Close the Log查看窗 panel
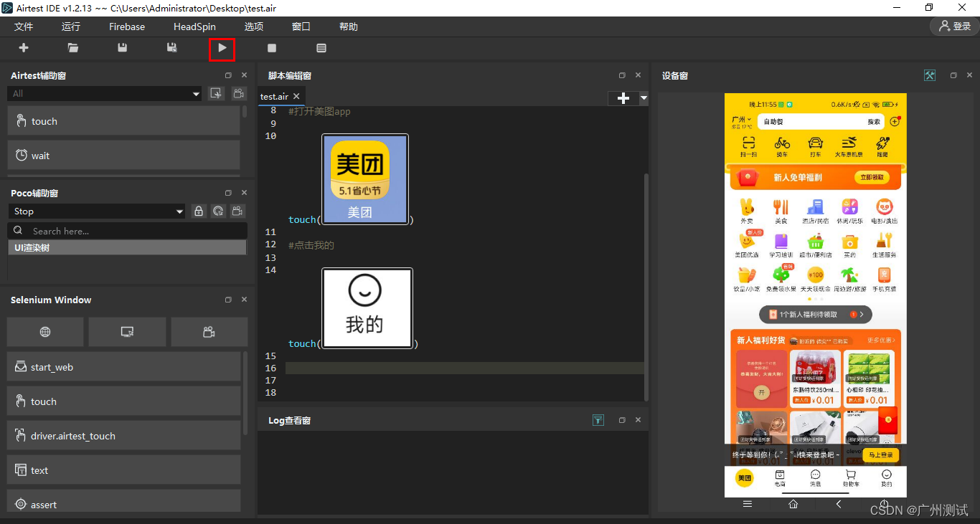 click(638, 420)
